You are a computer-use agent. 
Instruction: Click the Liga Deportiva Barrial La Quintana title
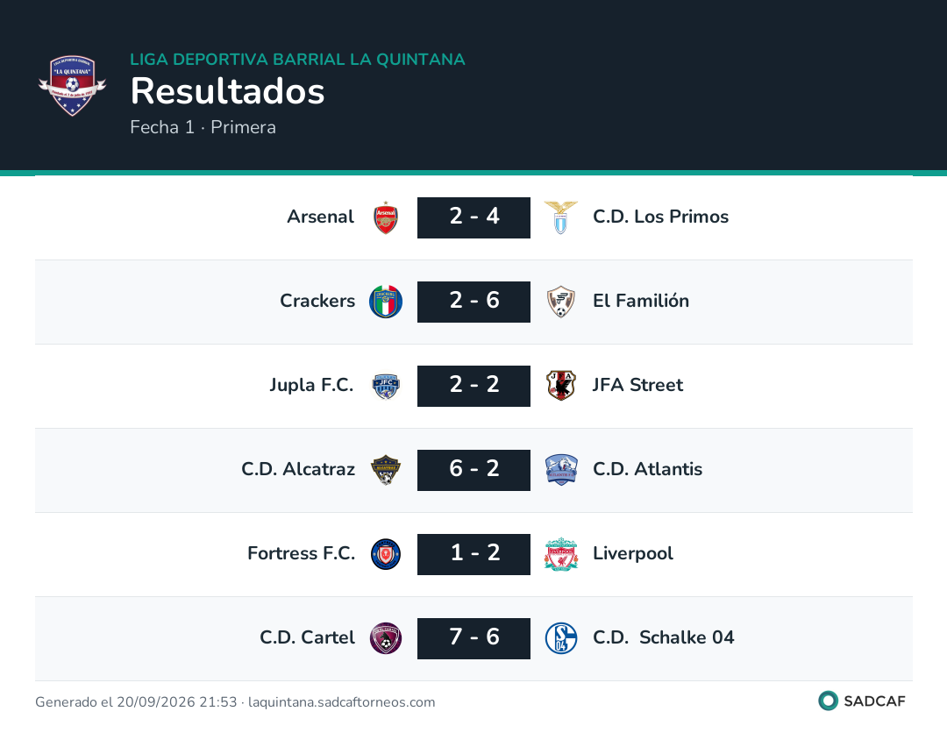(297, 59)
